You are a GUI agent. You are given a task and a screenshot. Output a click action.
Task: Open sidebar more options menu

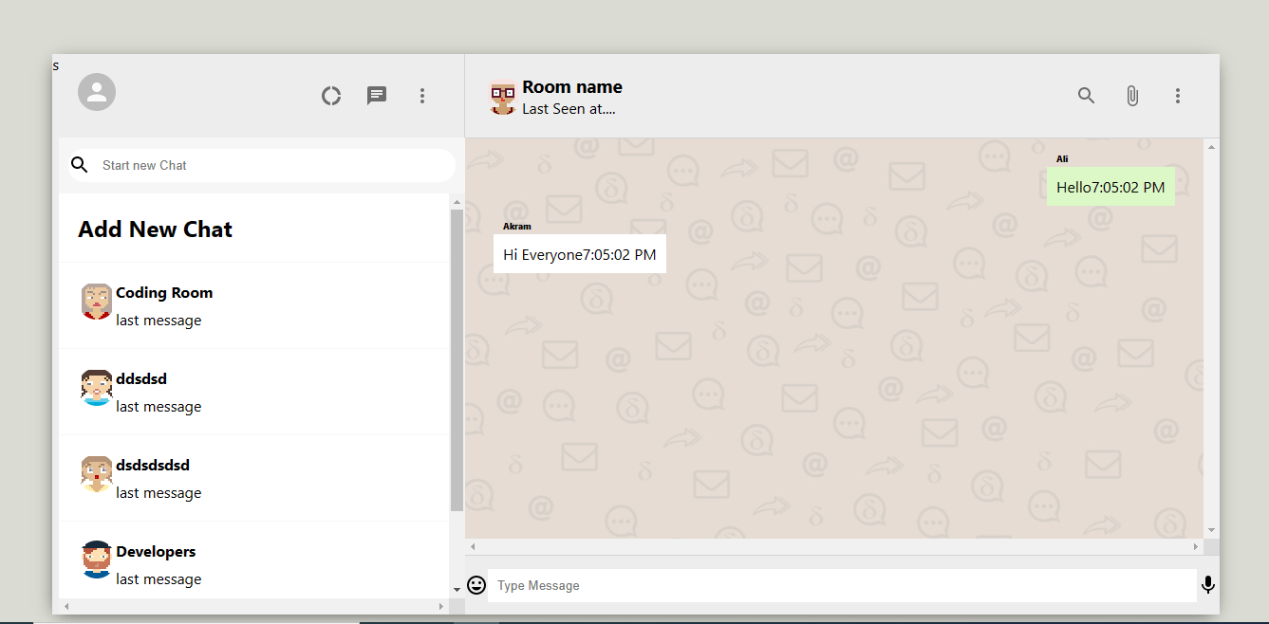pos(422,96)
